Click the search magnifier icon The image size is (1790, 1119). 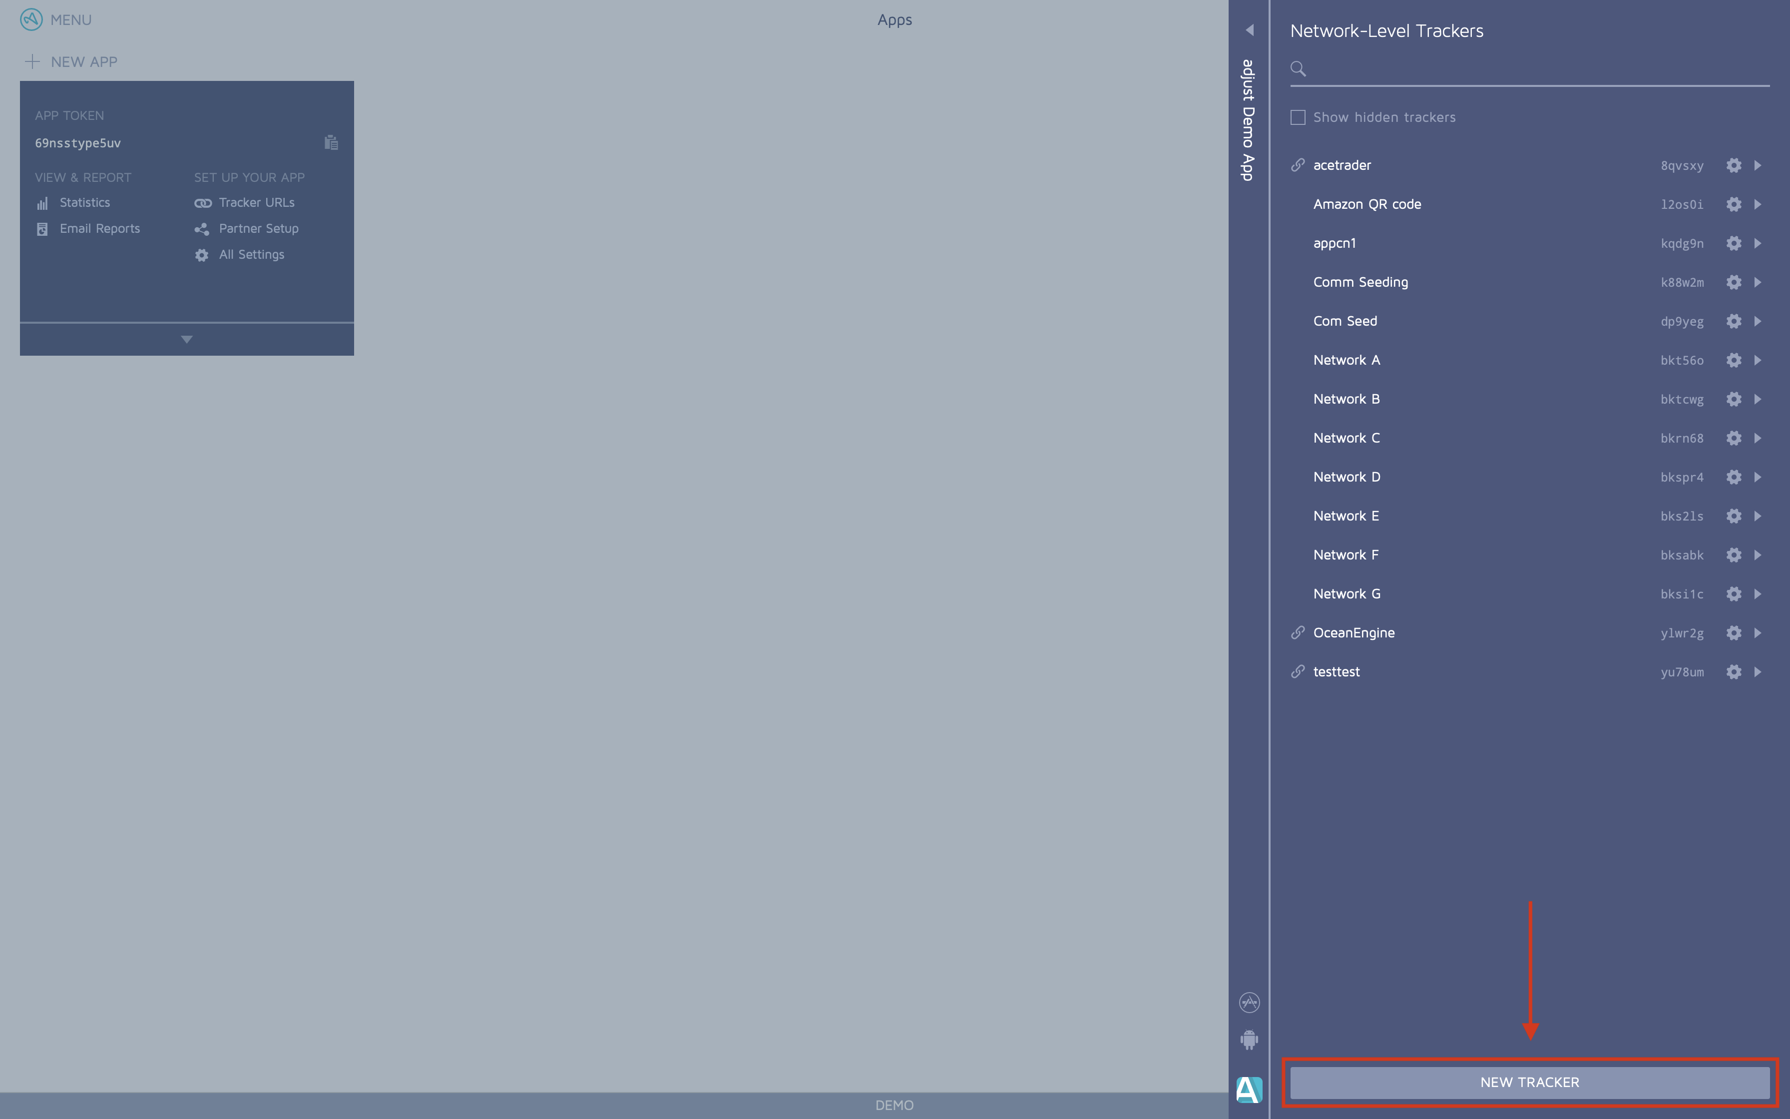pos(1298,69)
